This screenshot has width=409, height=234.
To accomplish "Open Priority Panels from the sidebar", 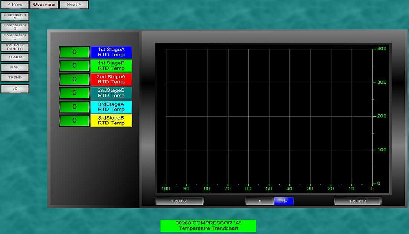I will click(15, 47).
